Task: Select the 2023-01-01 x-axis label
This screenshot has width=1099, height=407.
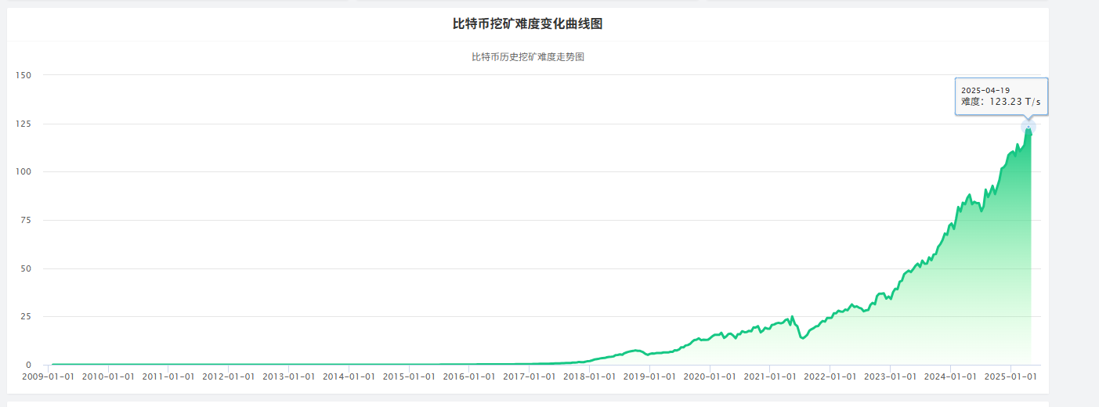Action: pos(890,376)
